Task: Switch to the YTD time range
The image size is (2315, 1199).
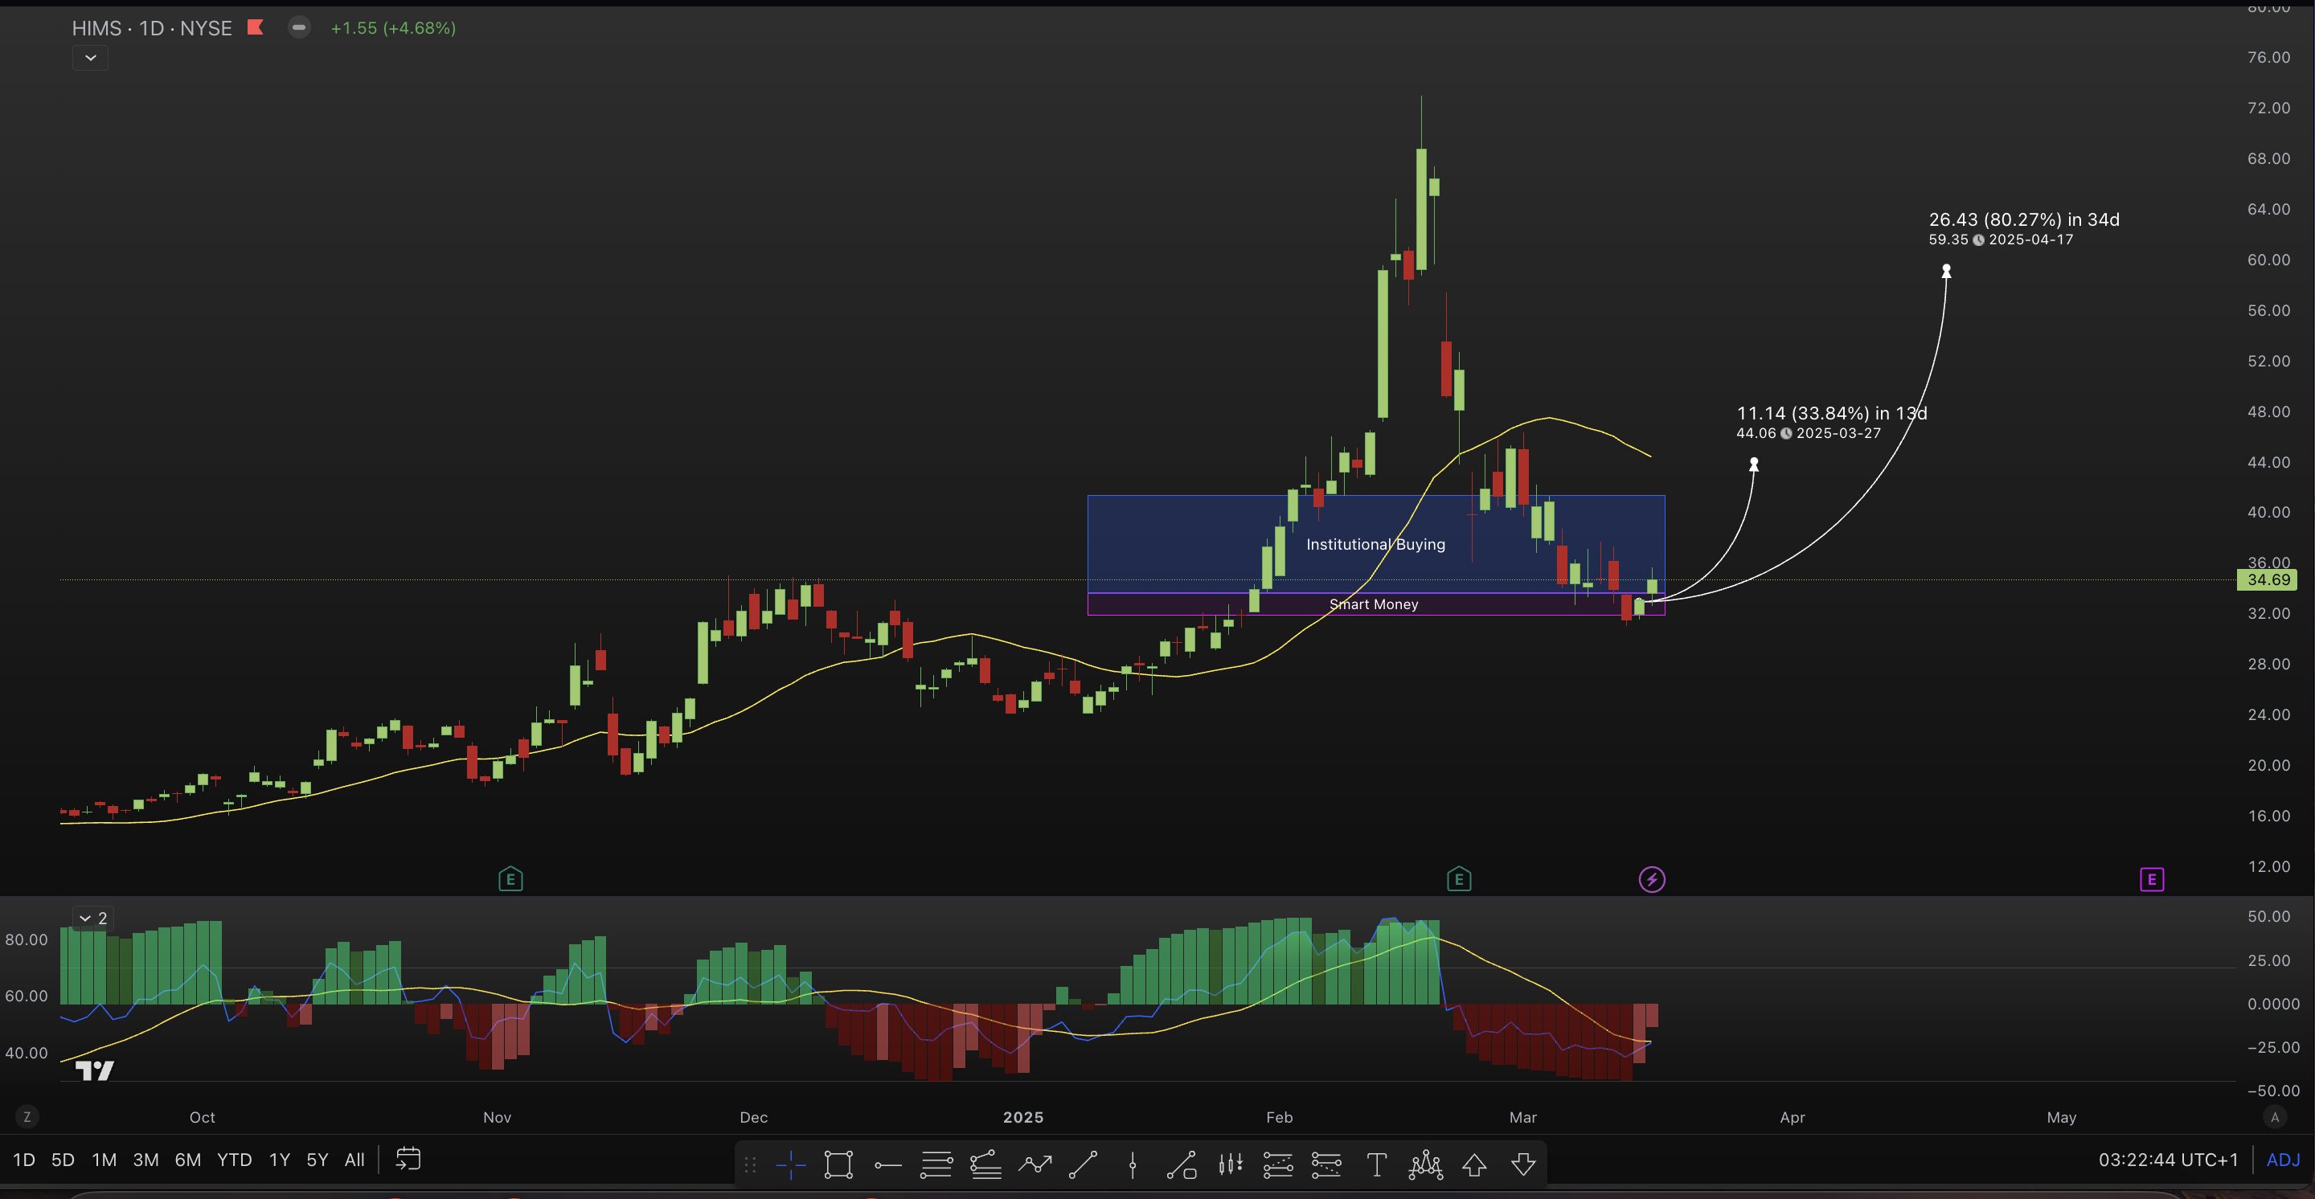Action: pos(234,1160)
